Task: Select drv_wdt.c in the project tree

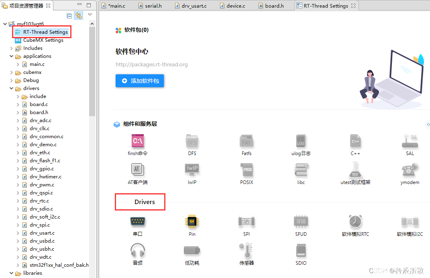Action: click(x=41, y=257)
